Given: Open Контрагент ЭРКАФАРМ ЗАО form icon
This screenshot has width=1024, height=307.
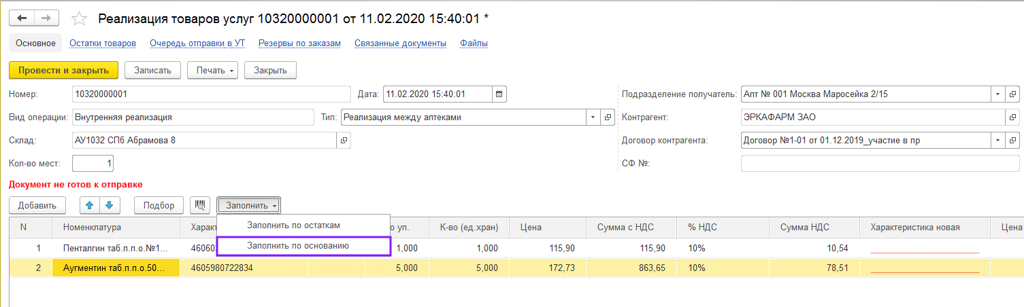Looking at the screenshot, I should click(x=1013, y=117).
